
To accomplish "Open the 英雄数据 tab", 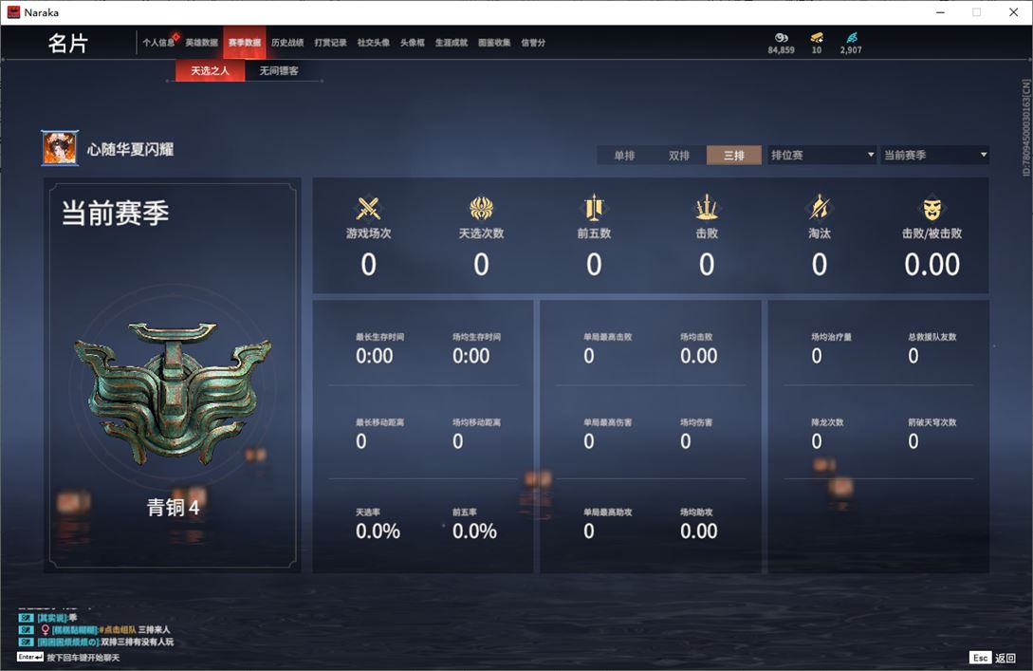I will [201, 43].
